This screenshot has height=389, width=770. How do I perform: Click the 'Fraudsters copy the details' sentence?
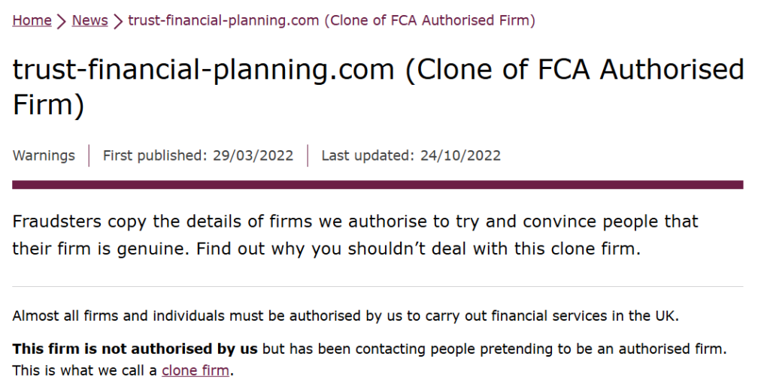click(x=355, y=222)
